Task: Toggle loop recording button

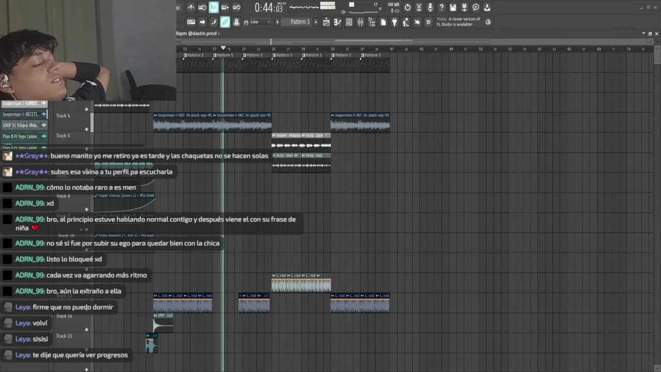Action: pyautogui.click(x=236, y=7)
